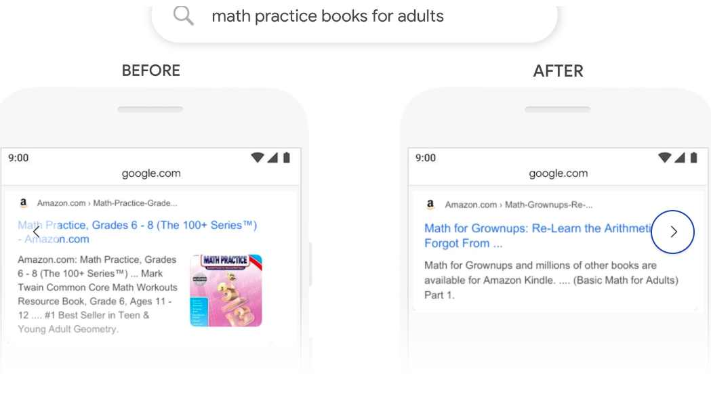Click the cellular signal icon in AFTER phone
This screenshot has width=711, height=401.
[x=679, y=158]
